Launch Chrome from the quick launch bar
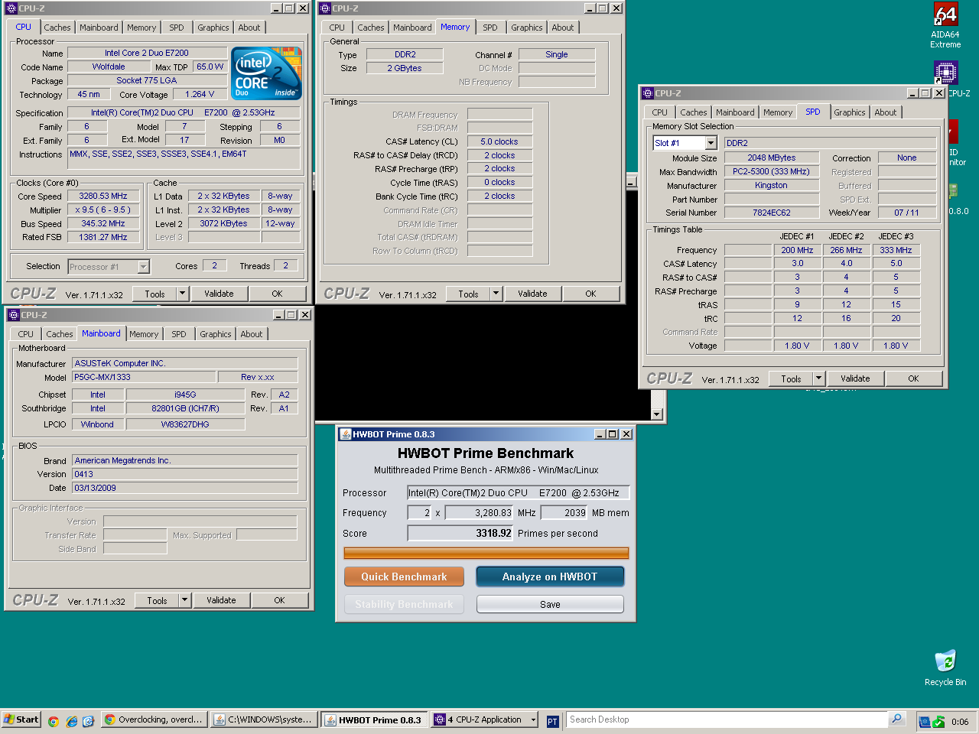This screenshot has height=734, width=979. [54, 720]
